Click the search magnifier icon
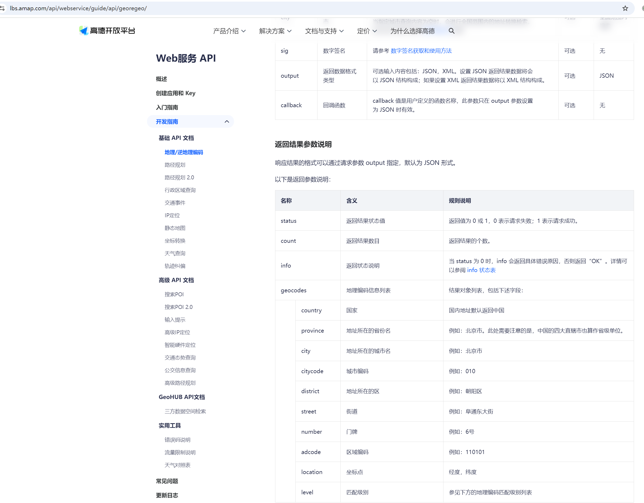The image size is (644, 503). coord(451,31)
